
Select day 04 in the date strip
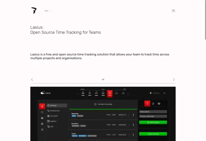[116, 93]
